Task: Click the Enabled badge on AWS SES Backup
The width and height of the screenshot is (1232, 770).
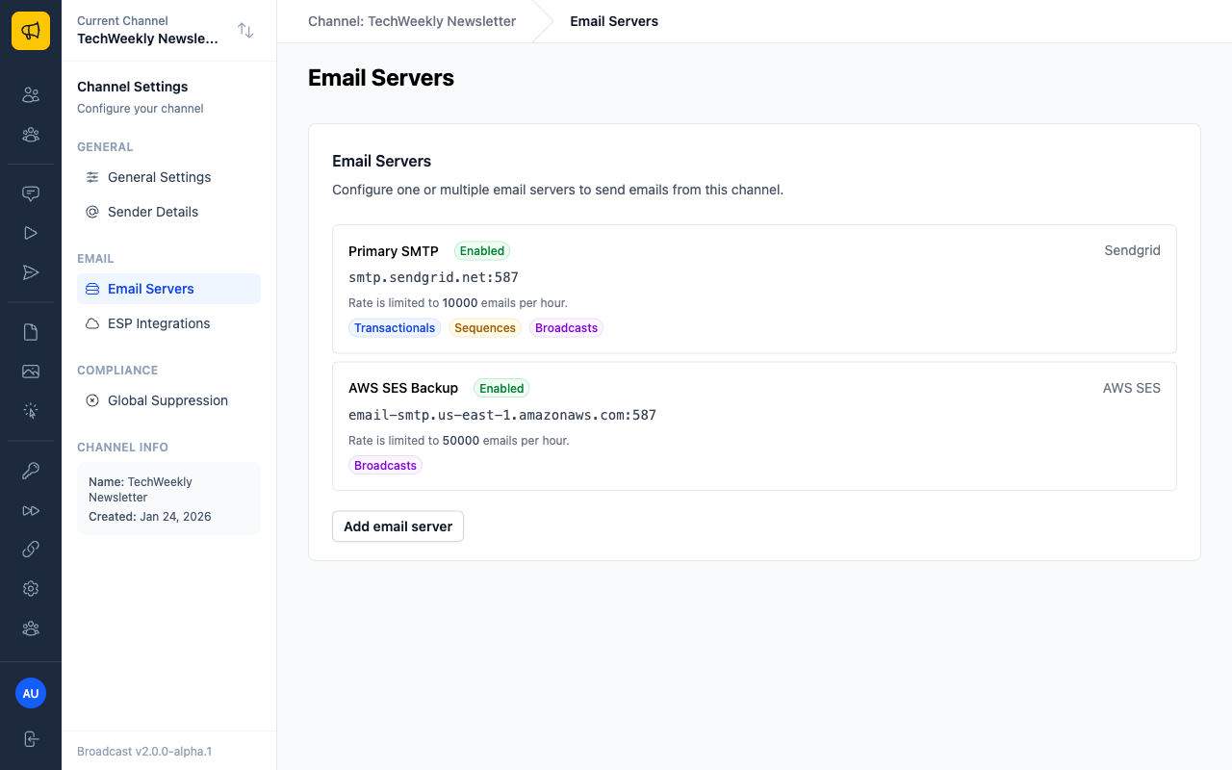Action: (501, 389)
